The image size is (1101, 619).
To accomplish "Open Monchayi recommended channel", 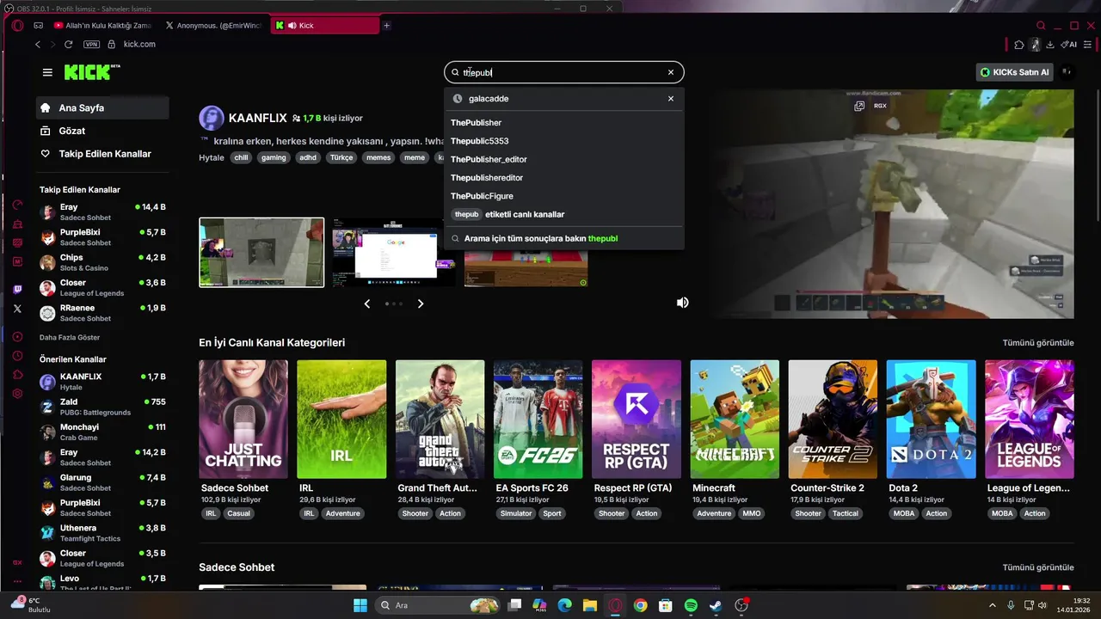I will click(103, 432).
